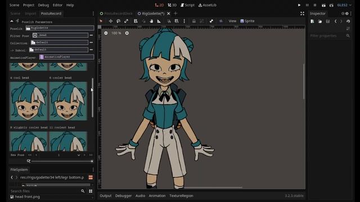Open the Project menu
Image resolution: width=360 pixels, height=202 pixels.
29,5
